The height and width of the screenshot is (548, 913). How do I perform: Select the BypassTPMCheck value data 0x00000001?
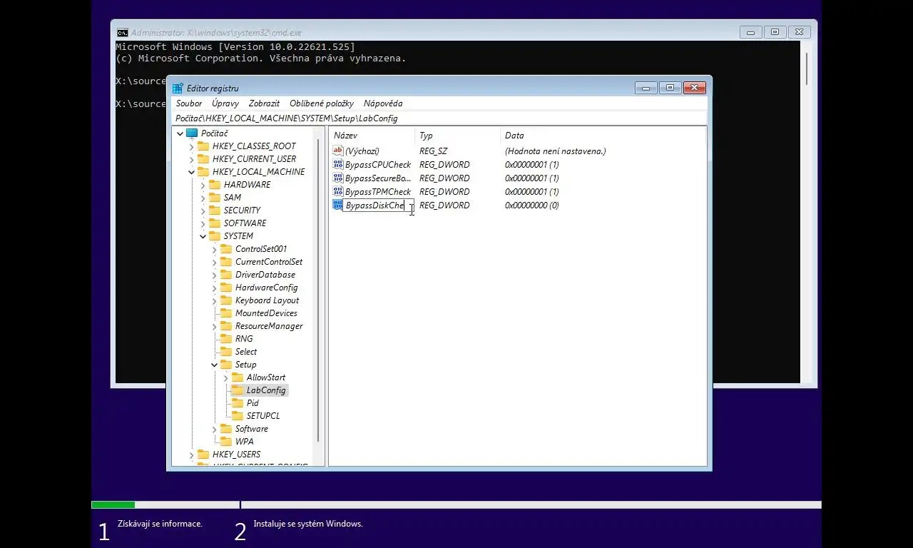coord(531,192)
